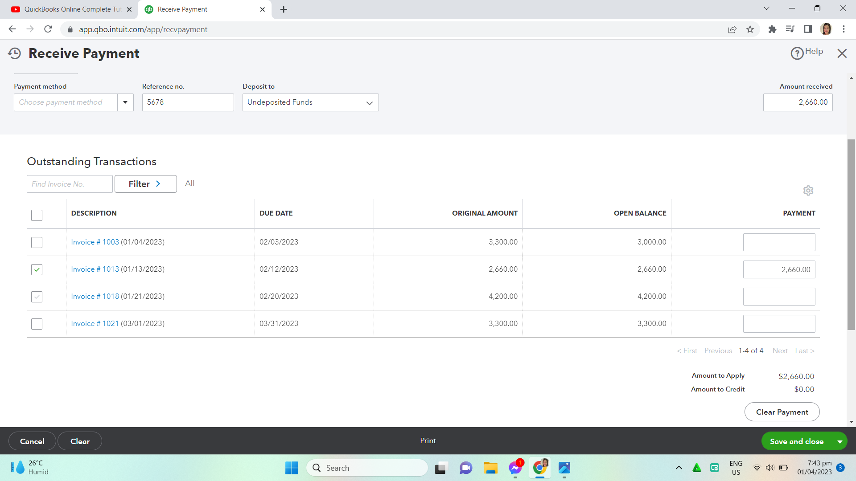Close the Receive Payment form
Screen dimensions: 856x481
842,53
